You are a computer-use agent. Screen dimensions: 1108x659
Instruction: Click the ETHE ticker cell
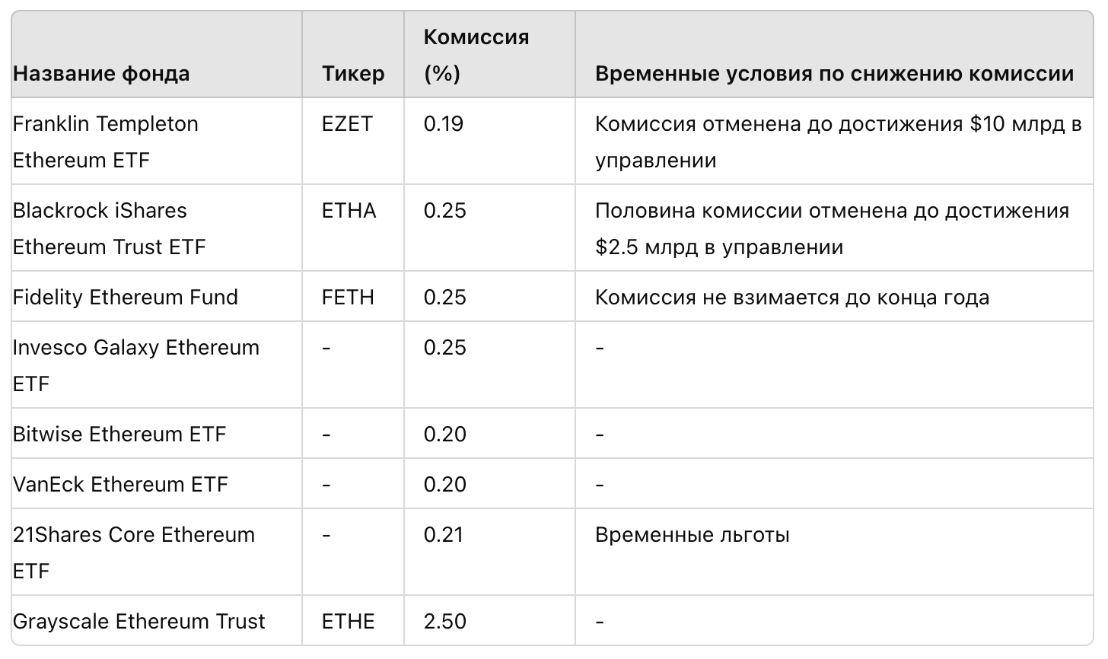click(x=348, y=622)
